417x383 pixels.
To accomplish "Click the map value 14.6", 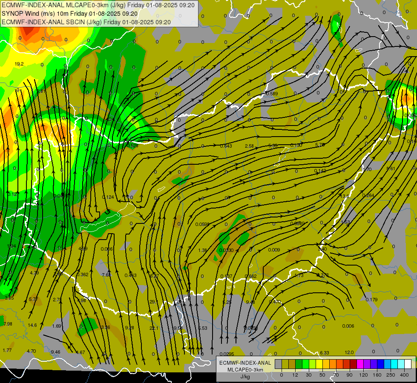I will coord(32,325).
